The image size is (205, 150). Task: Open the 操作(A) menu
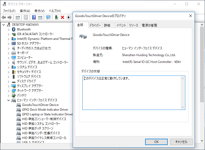[25, 11]
